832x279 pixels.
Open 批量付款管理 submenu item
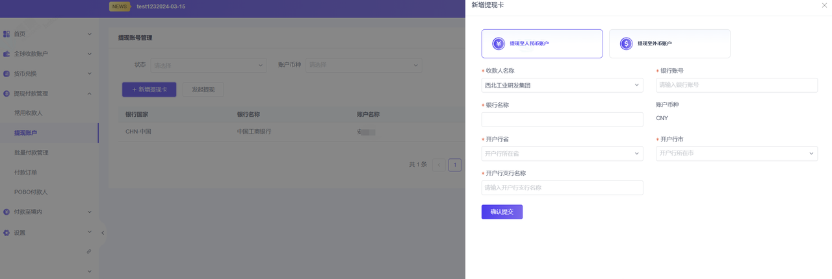(49, 152)
